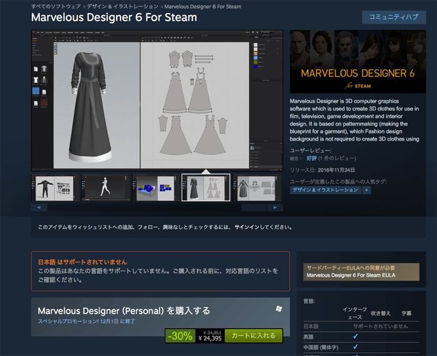Click the screenshot strip scrollbar handle
437x356 pixels.
(x=254, y=207)
